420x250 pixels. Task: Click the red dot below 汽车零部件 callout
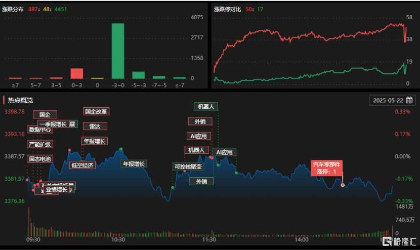tap(343, 185)
